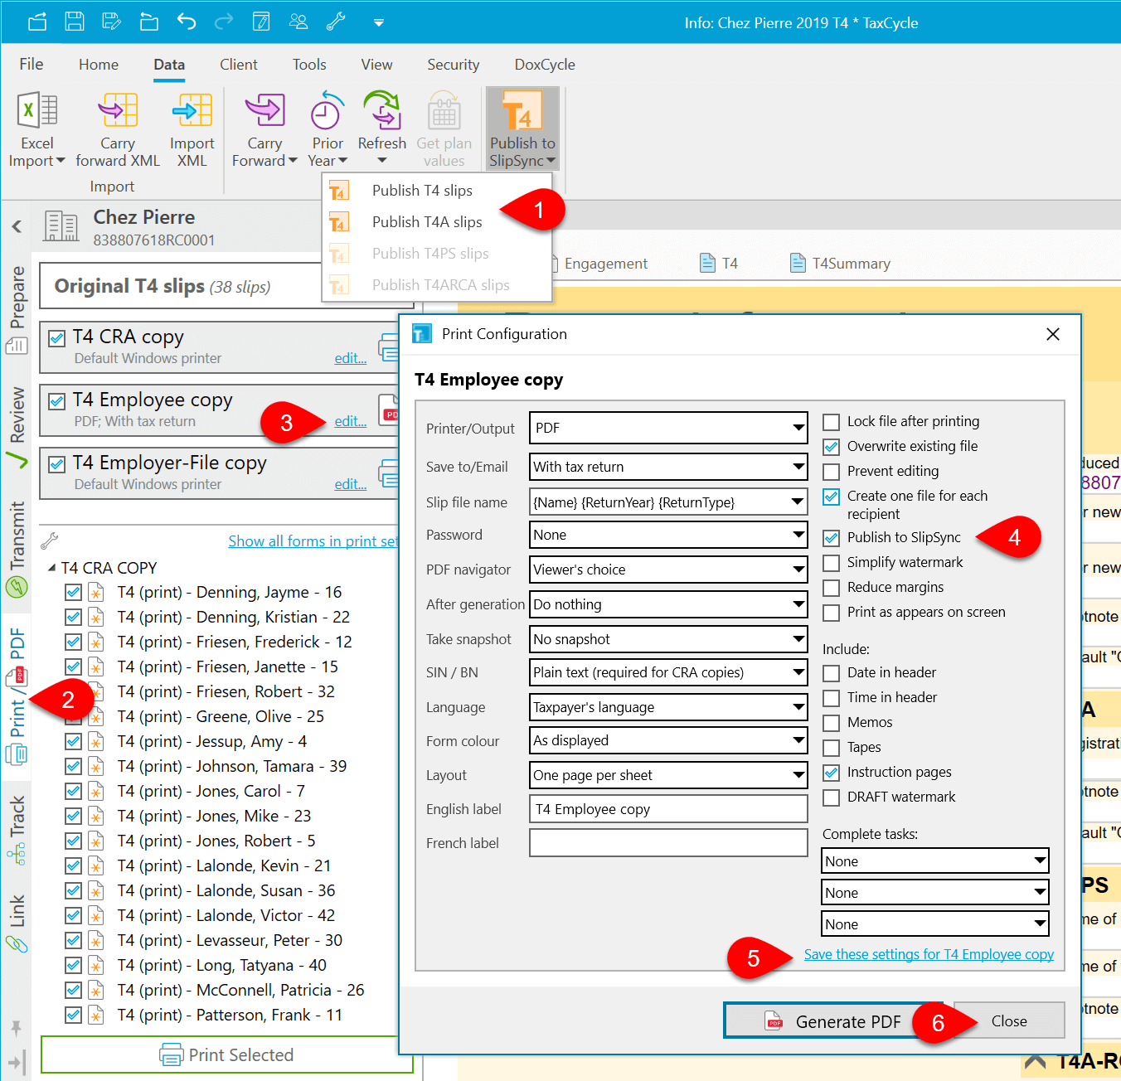Click the Print Selected button
The image size is (1121, 1081).
(x=227, y=1054)
